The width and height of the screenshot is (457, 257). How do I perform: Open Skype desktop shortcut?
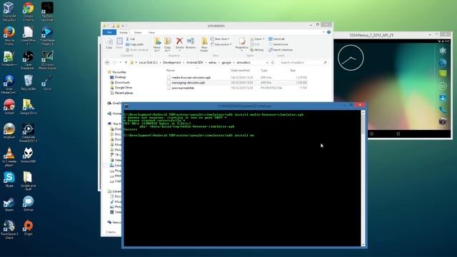(9, 179)
